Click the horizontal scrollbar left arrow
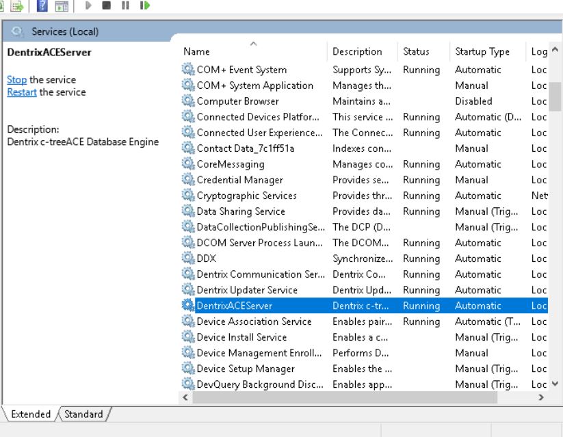 click(185, 397)
